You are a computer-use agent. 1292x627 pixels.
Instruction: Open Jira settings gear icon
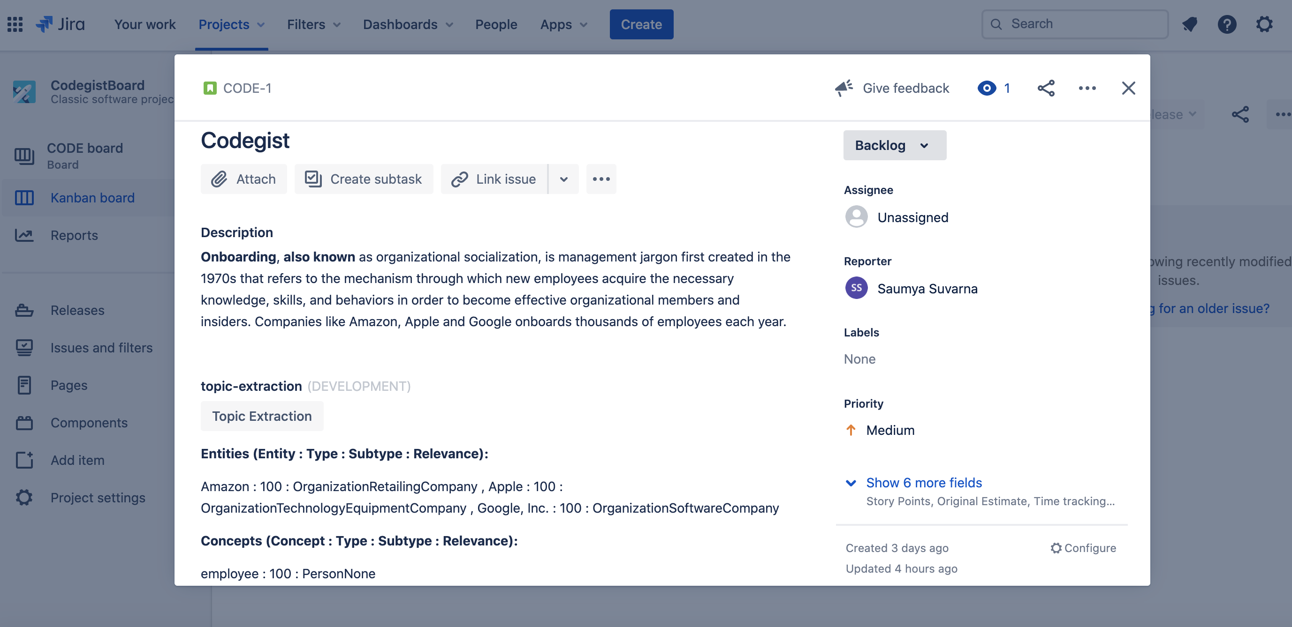point(1264,24)
